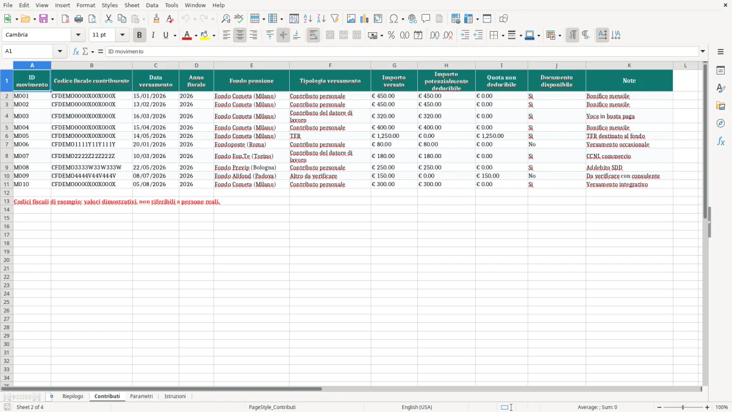Toggle Italic formatting

pos(152,35)
